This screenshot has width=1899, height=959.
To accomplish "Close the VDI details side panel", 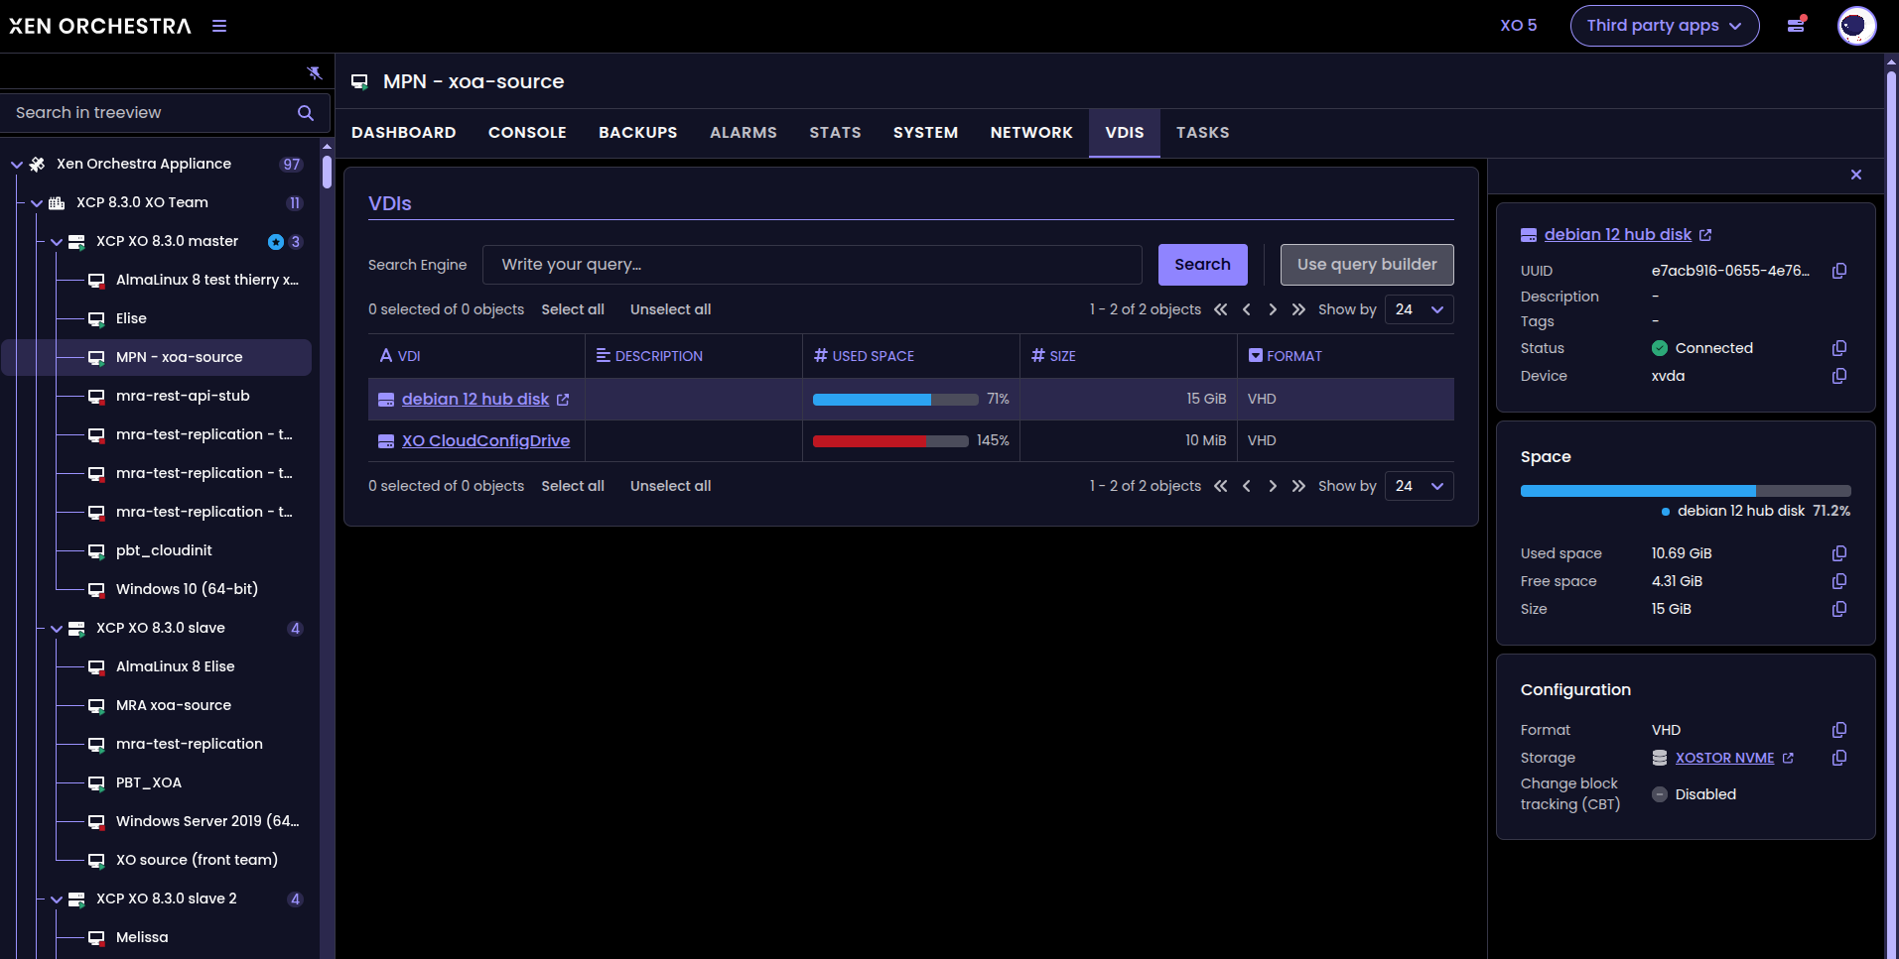I will [x=1855, y=175].
